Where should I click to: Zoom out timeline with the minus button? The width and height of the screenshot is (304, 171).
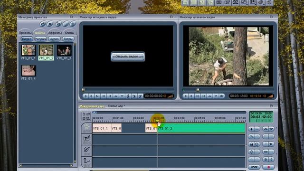coord(257,129)
